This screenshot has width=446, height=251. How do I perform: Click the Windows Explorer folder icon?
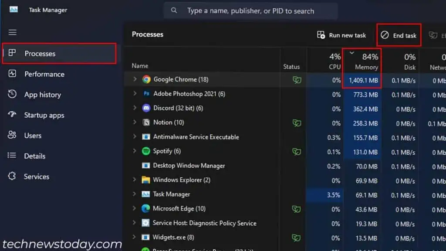146,180
